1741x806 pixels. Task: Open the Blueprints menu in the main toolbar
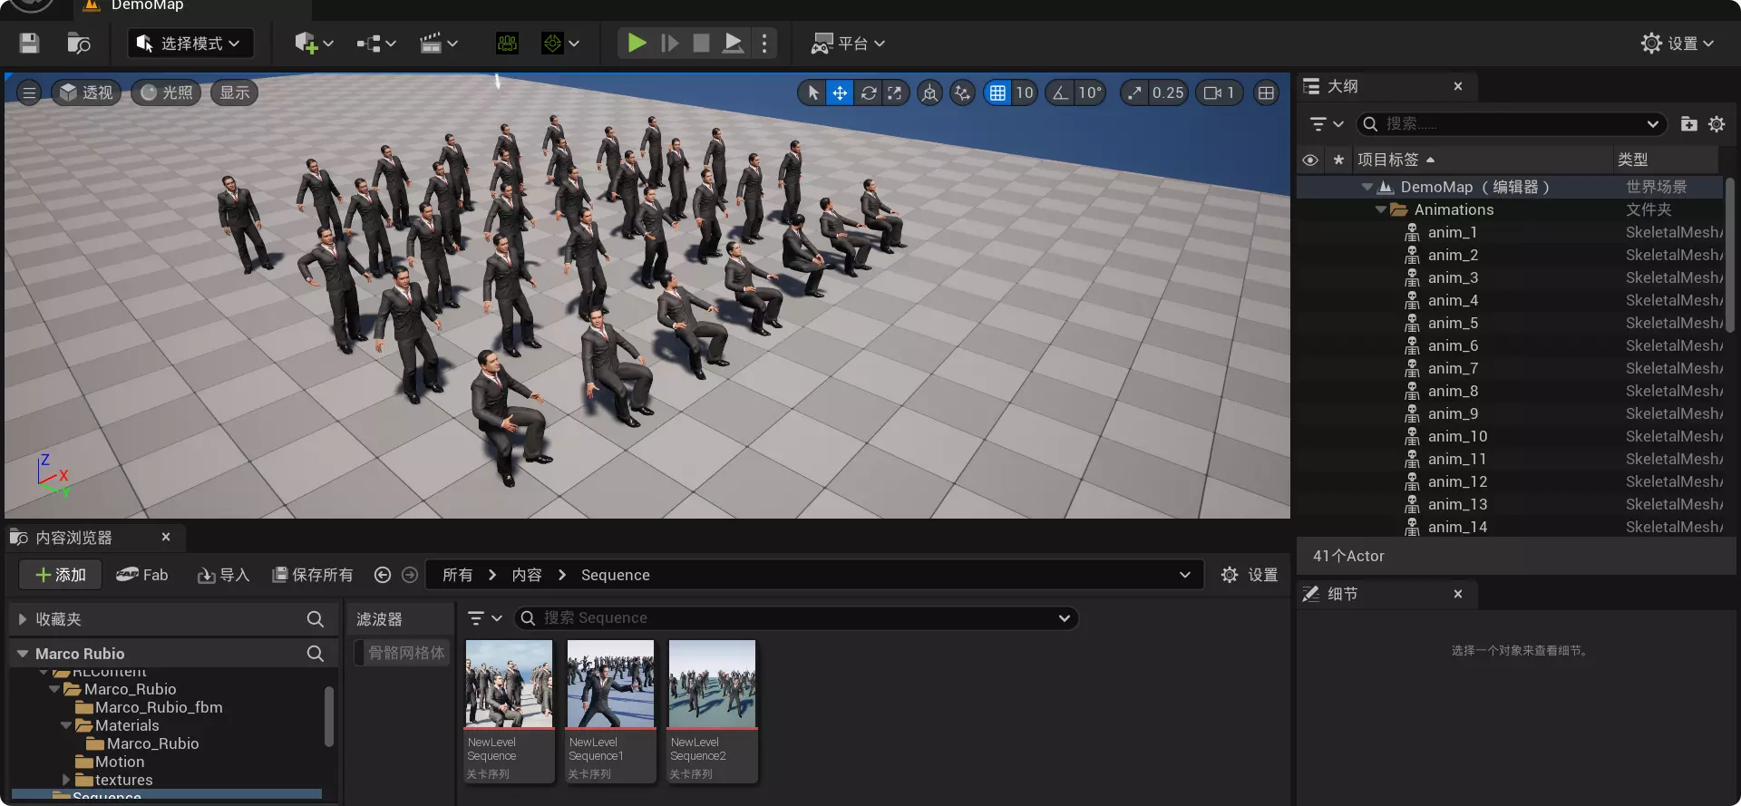coord(376,44)
